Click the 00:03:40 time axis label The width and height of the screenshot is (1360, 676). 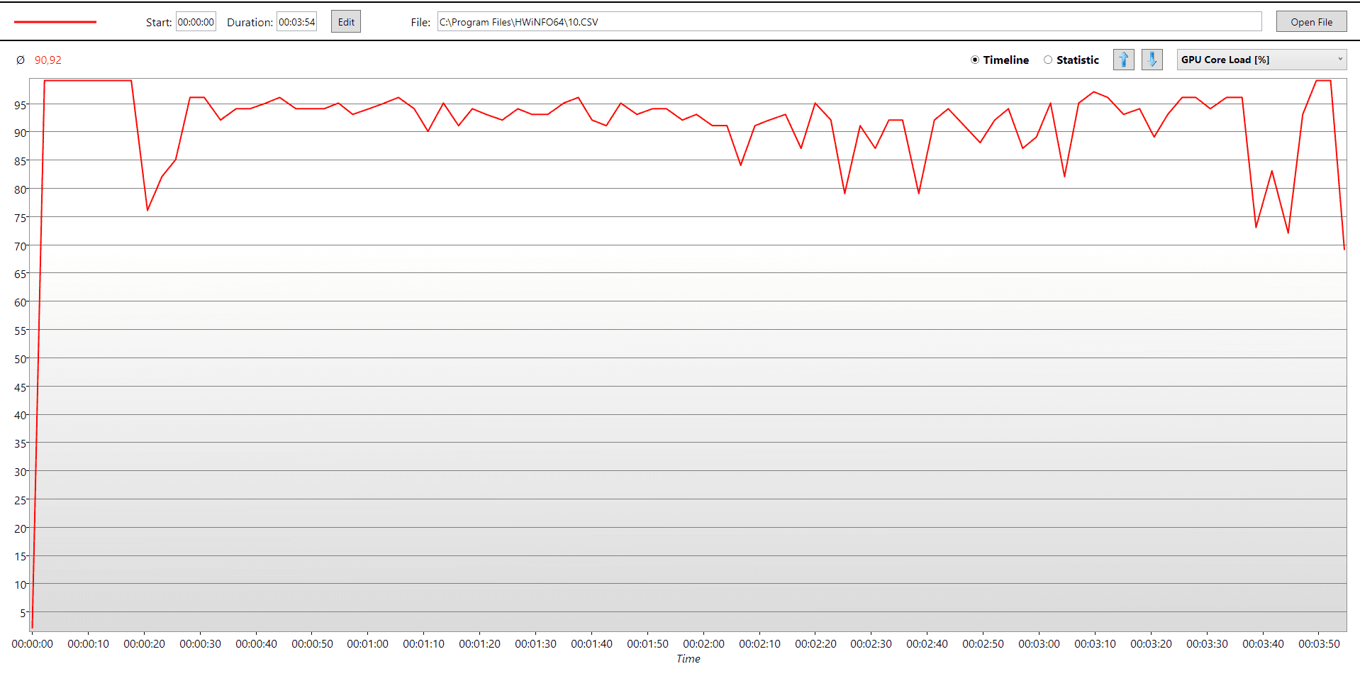pyautogui.click(x=1264, y=644)
